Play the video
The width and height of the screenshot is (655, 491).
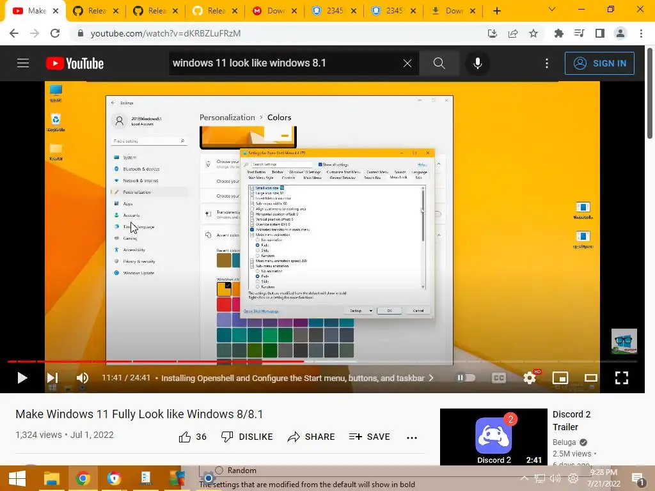pos(22,378)
